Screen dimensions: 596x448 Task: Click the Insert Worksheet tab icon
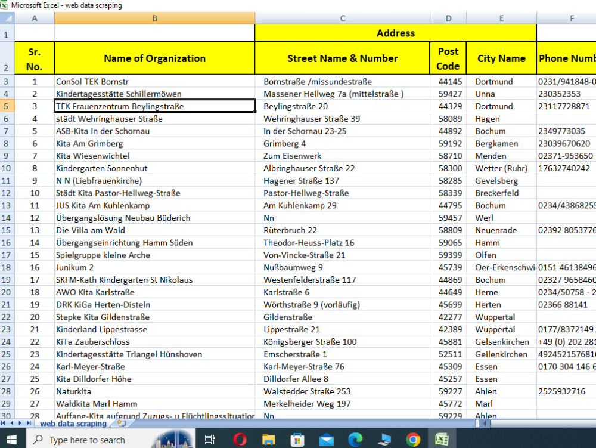[122, 423]
